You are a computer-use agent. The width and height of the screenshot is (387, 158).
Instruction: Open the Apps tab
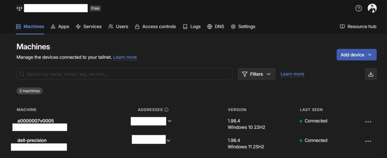(60, 27)
